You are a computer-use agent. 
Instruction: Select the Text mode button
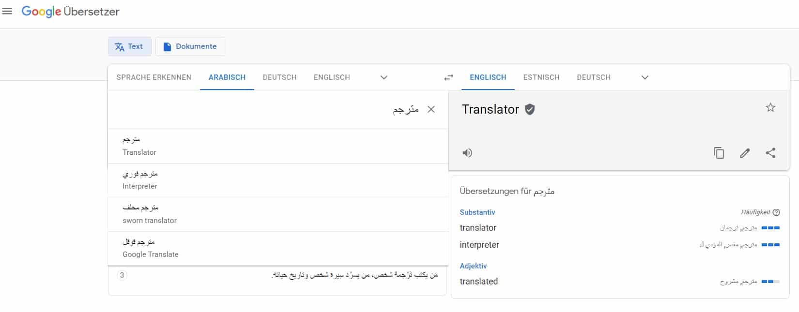pos(129,46)
